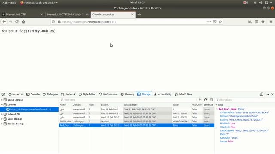The height and width of the screenshot is (154, 275).
Task: Sort cookies by the LastAccessed column
Action: coord(148,105)
